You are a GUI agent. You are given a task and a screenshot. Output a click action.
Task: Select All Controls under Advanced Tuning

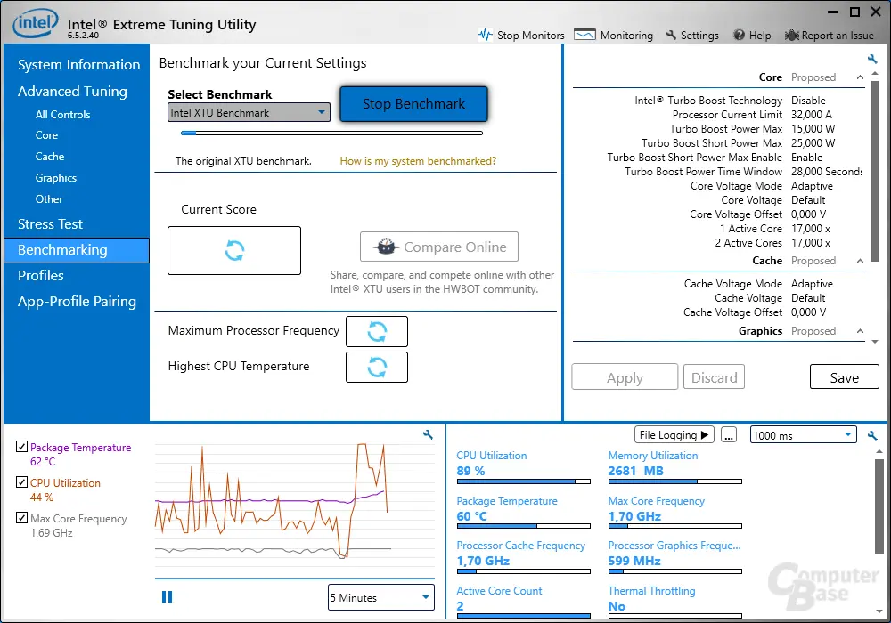coord(62,115)
